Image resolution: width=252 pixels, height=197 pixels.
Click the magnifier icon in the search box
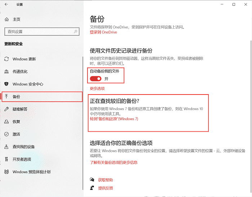click(75, 31)
